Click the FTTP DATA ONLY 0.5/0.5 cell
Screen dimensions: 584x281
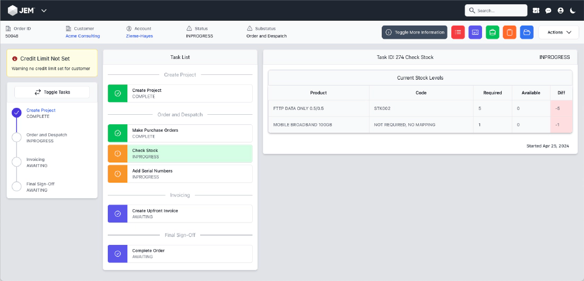click(319, 108)
